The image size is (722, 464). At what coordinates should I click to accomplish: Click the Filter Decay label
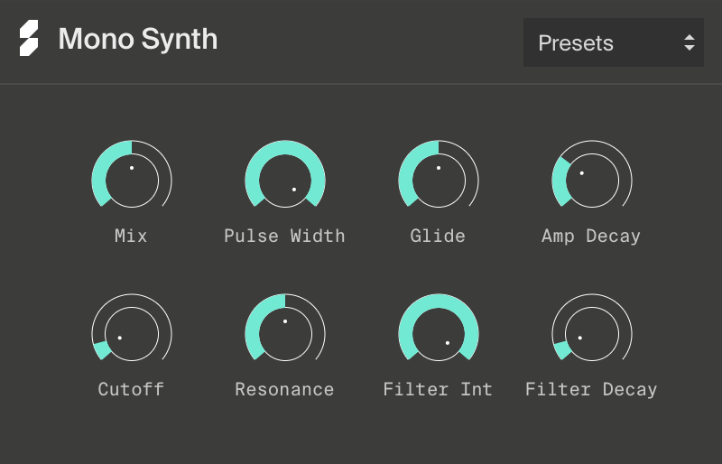[591, 390]
